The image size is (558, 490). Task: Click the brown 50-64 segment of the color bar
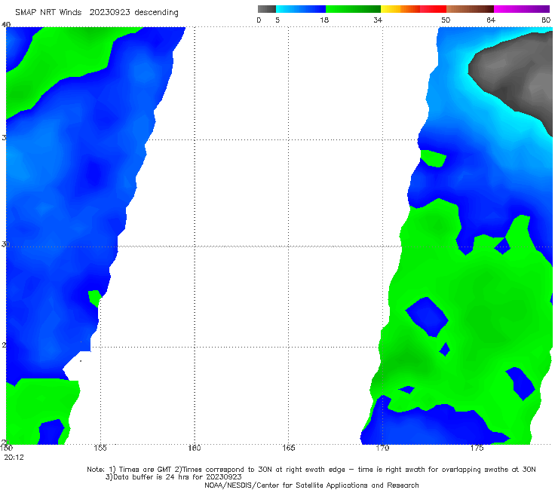[470, 9]
